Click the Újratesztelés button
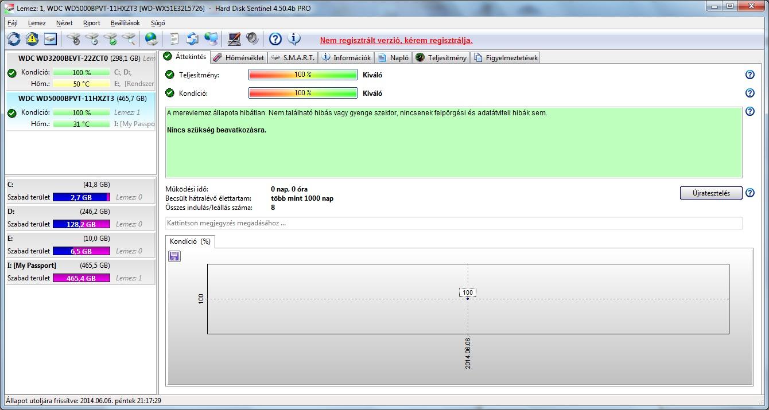 coord(711,193)
